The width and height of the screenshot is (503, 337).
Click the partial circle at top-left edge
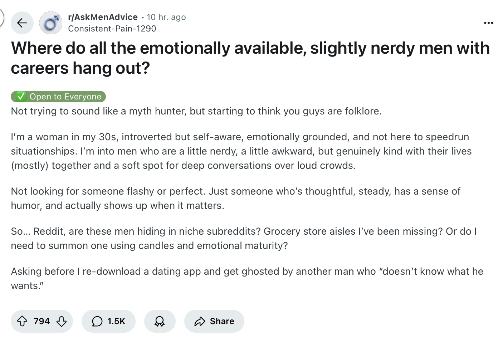[1, 17]
